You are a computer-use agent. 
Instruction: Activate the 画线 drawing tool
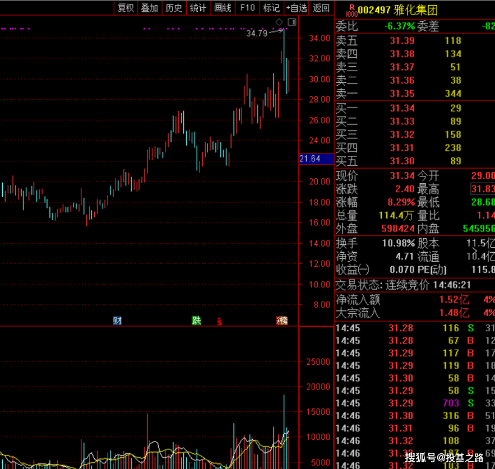(223, 8)
